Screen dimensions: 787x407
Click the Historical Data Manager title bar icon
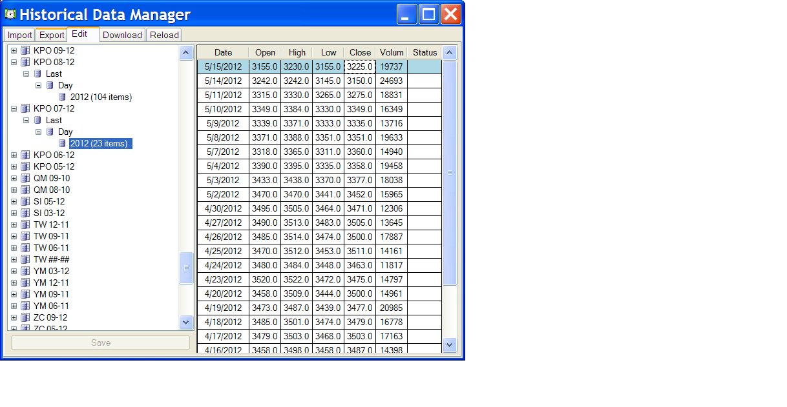point(10,14)
